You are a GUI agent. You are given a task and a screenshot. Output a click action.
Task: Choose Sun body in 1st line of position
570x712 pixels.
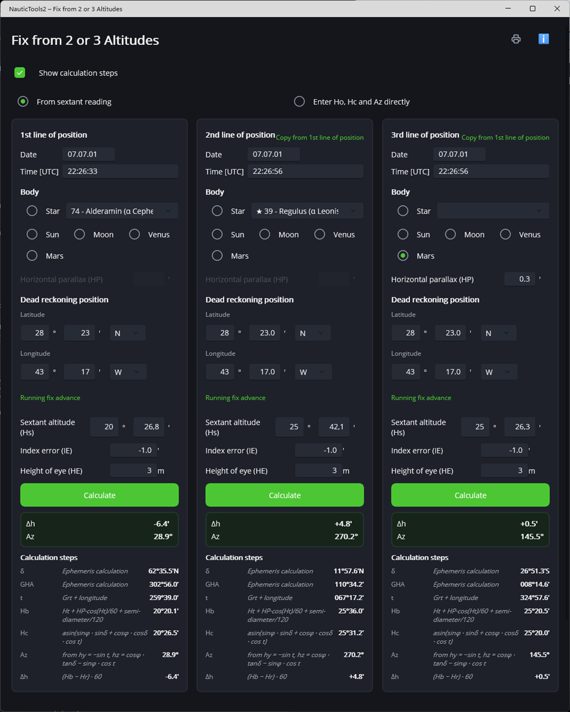pyautogui.click(x=32, y=234)
